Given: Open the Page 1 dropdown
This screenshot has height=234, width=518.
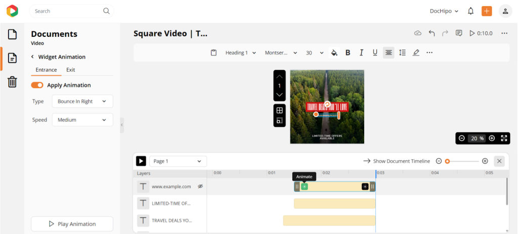Looking at the screenshot, I should [x=178, y=161].
